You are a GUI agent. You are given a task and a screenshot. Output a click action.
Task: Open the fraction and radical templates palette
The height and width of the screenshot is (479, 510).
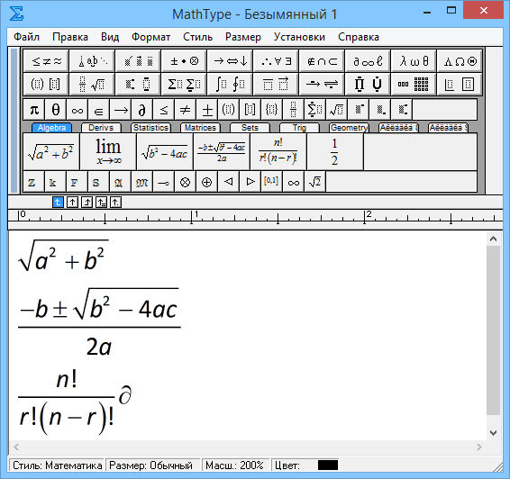click(92, 84)
